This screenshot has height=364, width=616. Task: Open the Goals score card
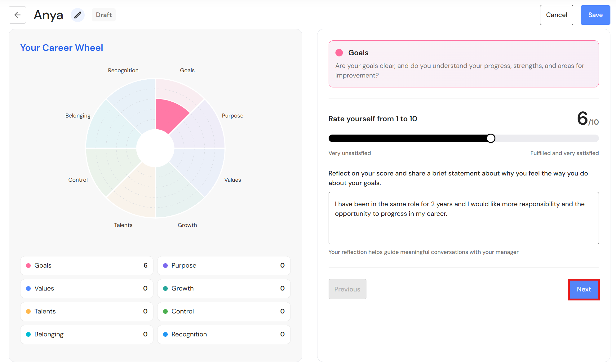click(87, 265)
